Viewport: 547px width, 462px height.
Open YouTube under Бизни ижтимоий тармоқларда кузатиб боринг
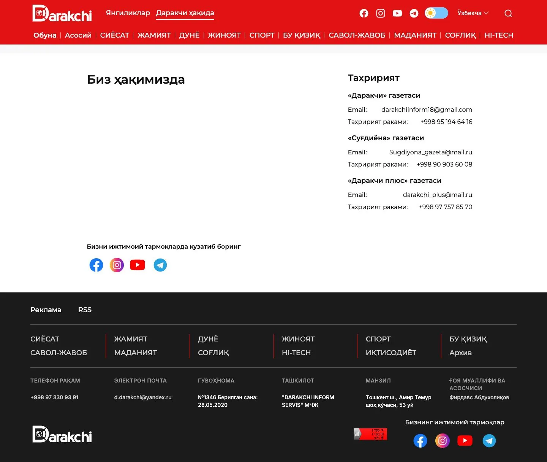[138, 265]
